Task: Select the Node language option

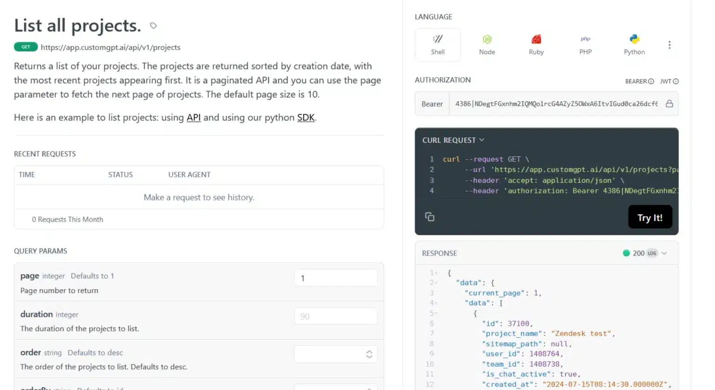Action: (487, 45)
